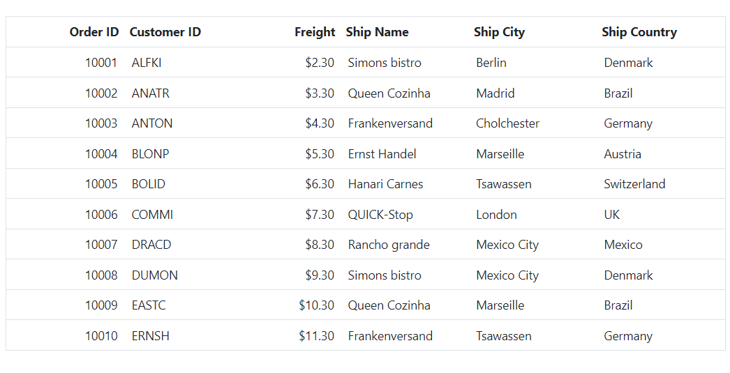Select Order ID 10001 cell
Screen dimensions: 730x373
click(66, 62)
